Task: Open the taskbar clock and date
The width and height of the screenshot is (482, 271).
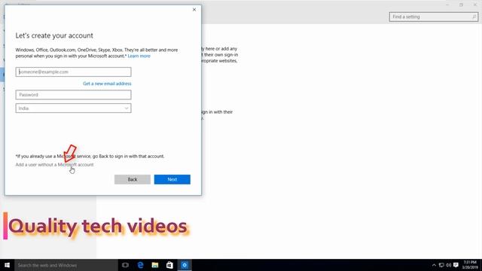Action: (x=470, y=265)
